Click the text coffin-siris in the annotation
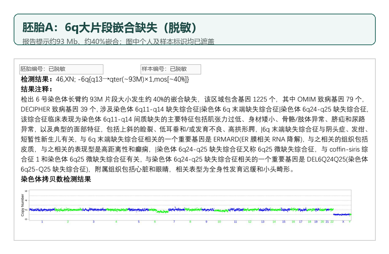 click(345, 150)
